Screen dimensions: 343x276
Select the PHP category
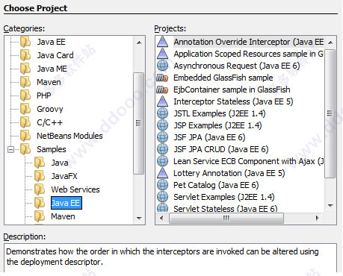tap(44, 95)
